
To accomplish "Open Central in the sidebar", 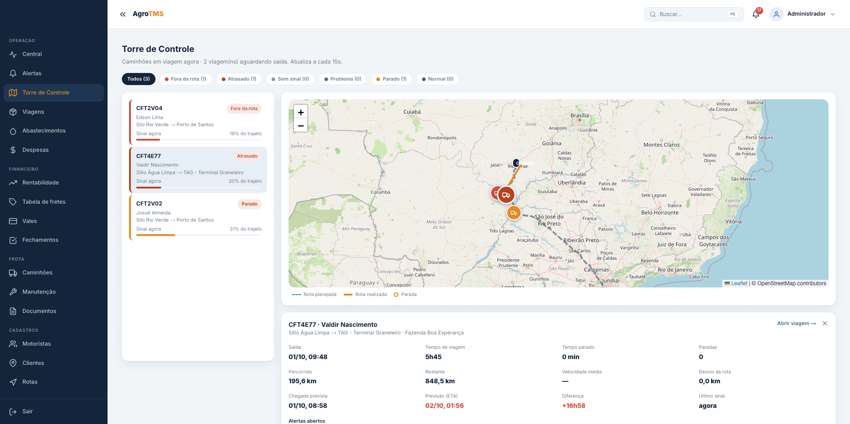I will tap(54, 54).
